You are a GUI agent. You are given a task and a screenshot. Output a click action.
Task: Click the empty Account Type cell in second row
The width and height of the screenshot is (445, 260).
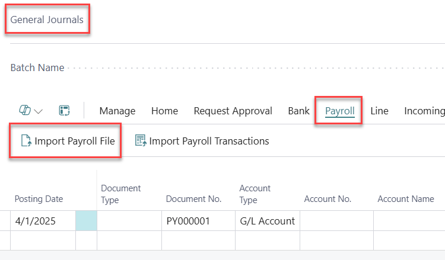point(268,240)
